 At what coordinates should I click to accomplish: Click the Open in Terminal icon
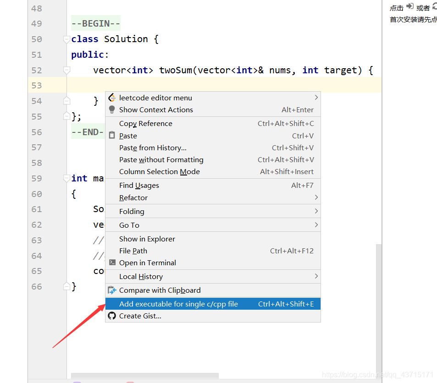(112, 263)
